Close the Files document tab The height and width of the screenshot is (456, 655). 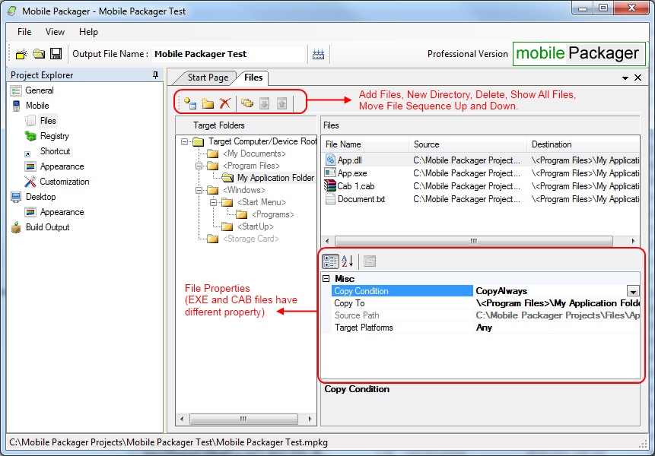pos(638,78)
